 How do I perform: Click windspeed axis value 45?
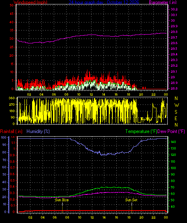12,14
